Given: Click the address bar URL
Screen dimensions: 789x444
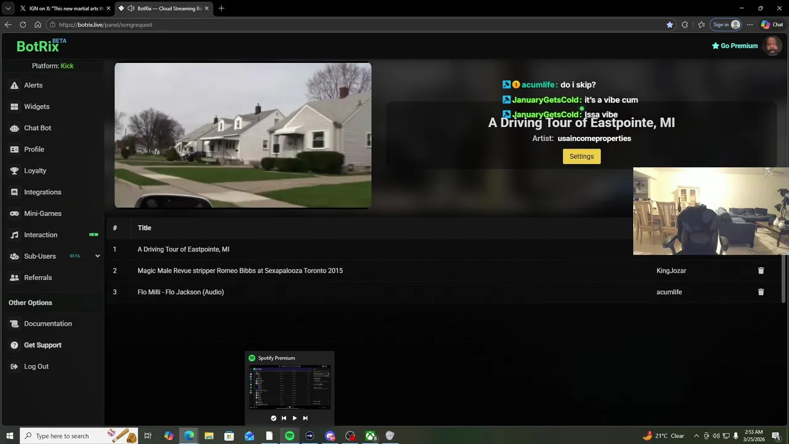Looking at the screenshot, I should point(105,25).
